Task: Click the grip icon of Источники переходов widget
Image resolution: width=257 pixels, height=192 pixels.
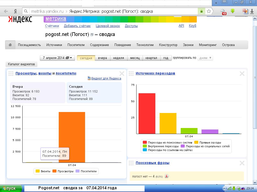Action: (131, 73)
